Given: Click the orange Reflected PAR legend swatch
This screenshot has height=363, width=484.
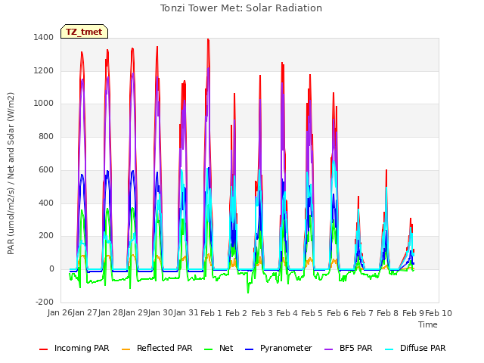Looking at the screenshot, I should pos(126,349).
